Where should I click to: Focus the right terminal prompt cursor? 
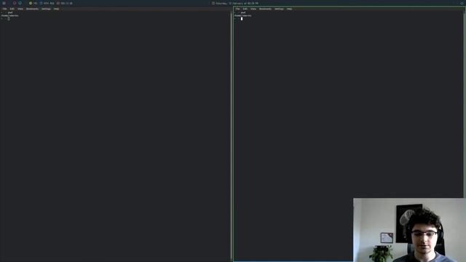(x=242, y=19)
